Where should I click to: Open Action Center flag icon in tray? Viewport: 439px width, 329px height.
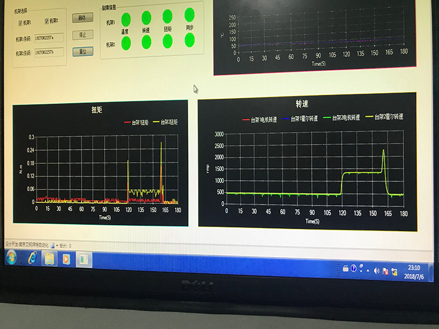[386, 270]
